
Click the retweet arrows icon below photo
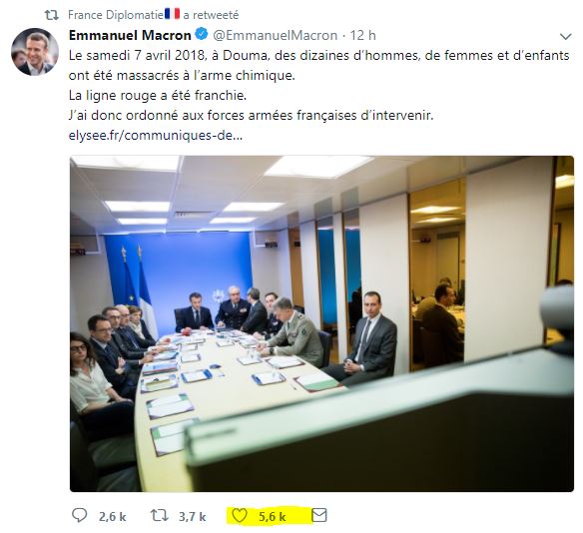point(160,515)
